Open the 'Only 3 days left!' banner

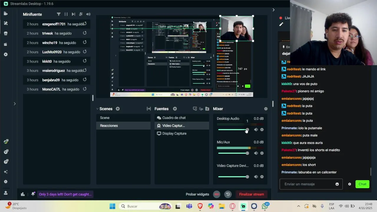click(x=65, y=194)
